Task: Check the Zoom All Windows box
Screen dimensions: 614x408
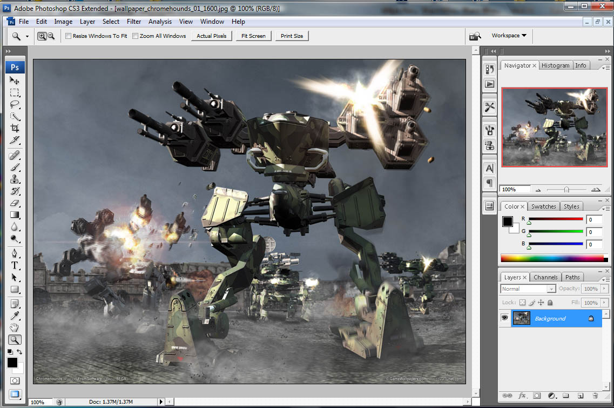Action: (135, 36)
